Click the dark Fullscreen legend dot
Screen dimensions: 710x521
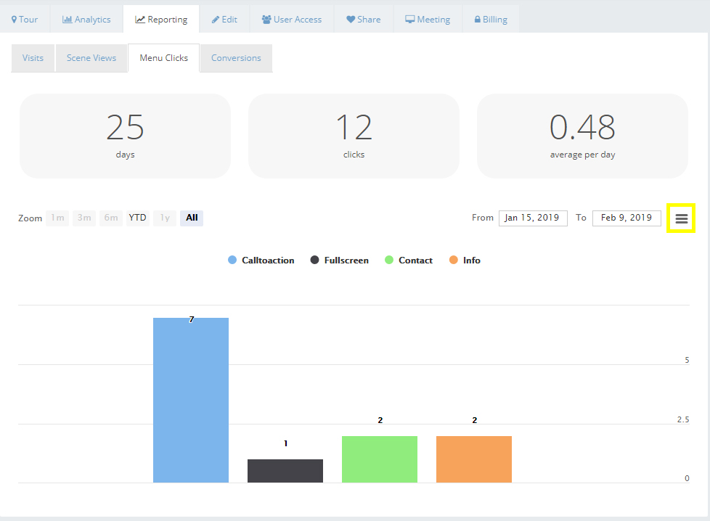[x=314, y=260]
